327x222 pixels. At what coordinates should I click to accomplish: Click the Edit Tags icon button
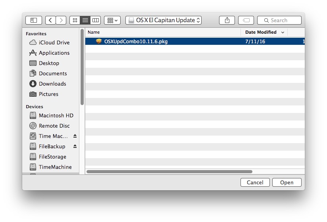(246, 20)
